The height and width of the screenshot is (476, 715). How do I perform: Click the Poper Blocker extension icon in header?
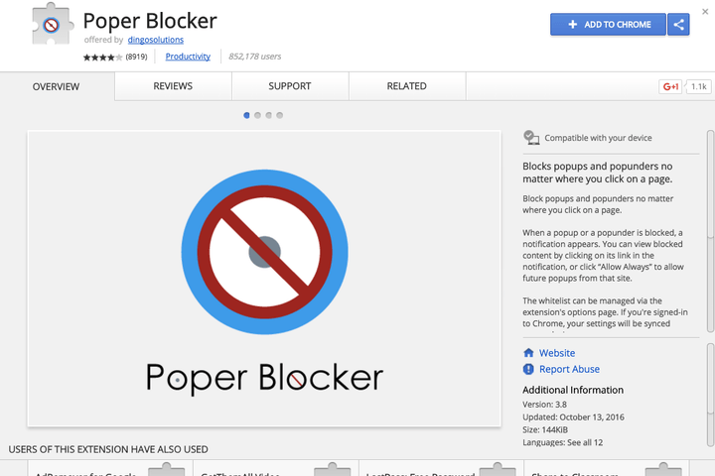[53, 25]
